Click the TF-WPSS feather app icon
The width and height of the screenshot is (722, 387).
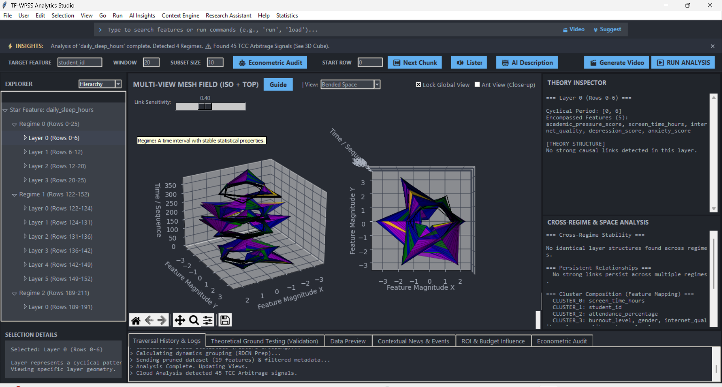coord(5,5)
